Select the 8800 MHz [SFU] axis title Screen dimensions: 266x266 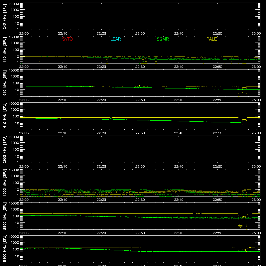(5, 216)
